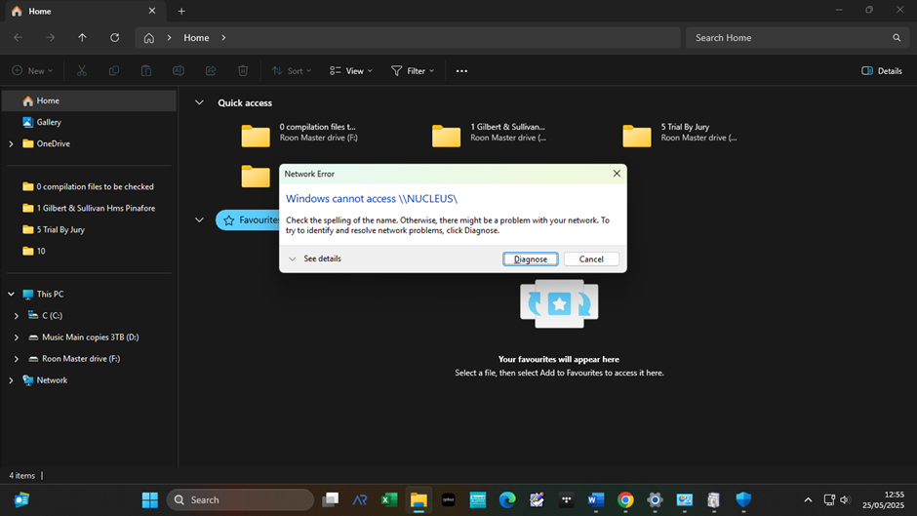
Task: Expand the Network node in sidebar
Action: (12, 380)
